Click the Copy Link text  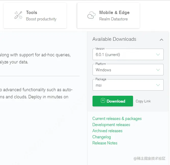coord(143,101)
